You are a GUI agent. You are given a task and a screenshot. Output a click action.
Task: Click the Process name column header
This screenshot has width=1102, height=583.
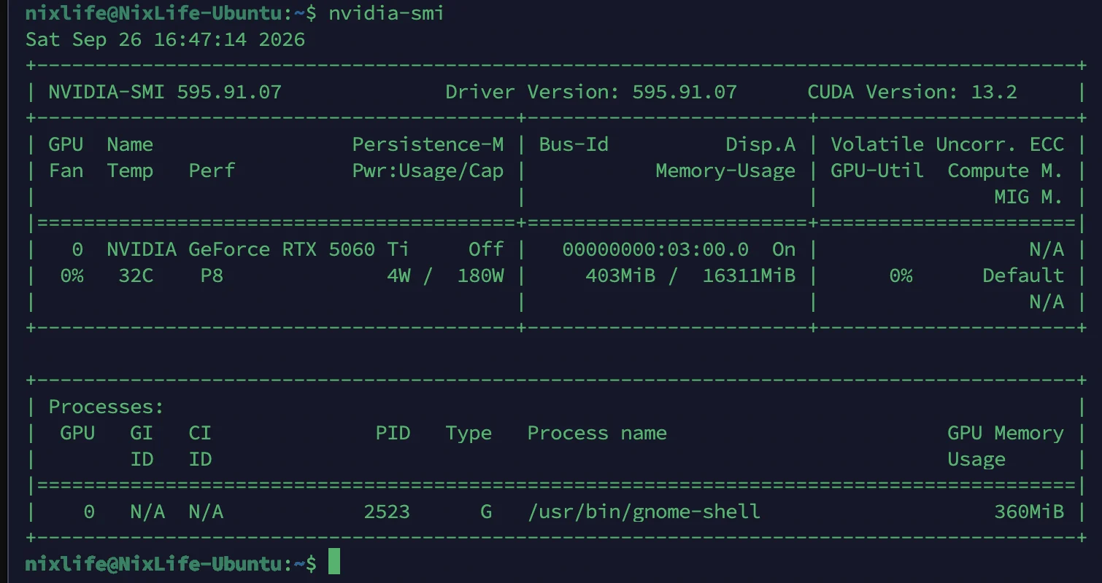point(597,433)
